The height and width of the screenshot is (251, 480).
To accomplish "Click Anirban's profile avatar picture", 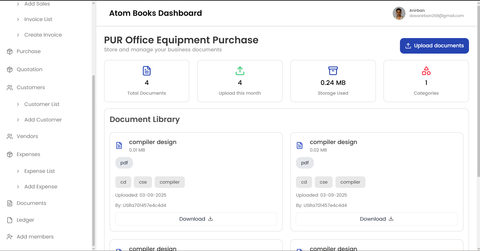I will [x=399, y=13].
